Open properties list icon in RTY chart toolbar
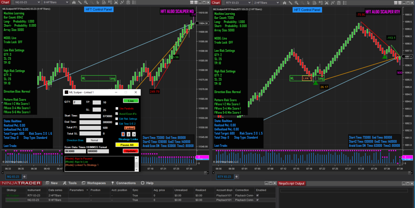Screen dimensions: 415x208 point(345,2)
